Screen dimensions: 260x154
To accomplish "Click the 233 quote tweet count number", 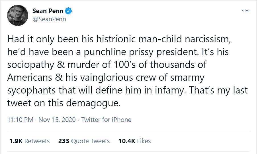I will pos(64,141).
